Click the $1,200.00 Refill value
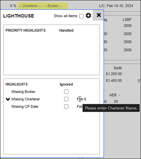 [x=114, y=74]
